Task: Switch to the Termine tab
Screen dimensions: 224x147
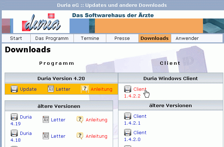Action: click(x=90, y=38)
